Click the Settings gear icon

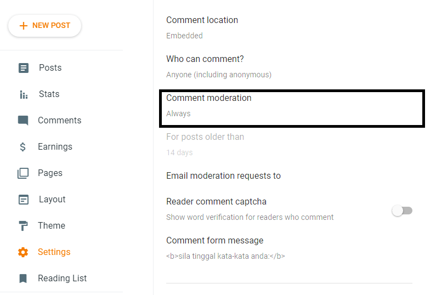tap(23, 252)
